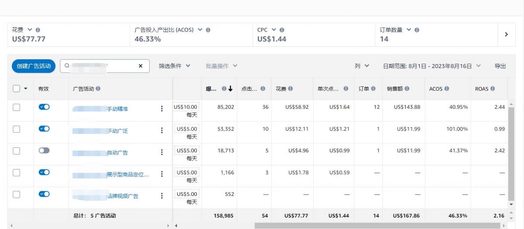Image resolution: width=524 pixels, height=229 pixels.
Task: Click the 总计: 5 广告活动 total label
Action: click(94, 215)
